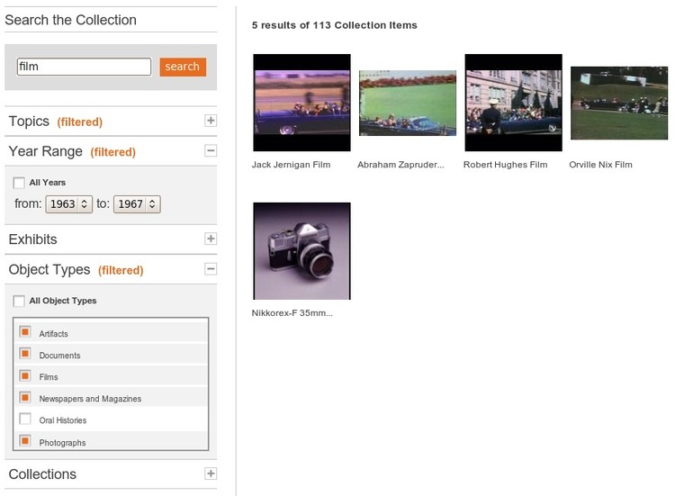The width and height of the screenshot is (675, 496).
Task: Click the Orville Nix Film title link
Action: (x=600, y=165)
